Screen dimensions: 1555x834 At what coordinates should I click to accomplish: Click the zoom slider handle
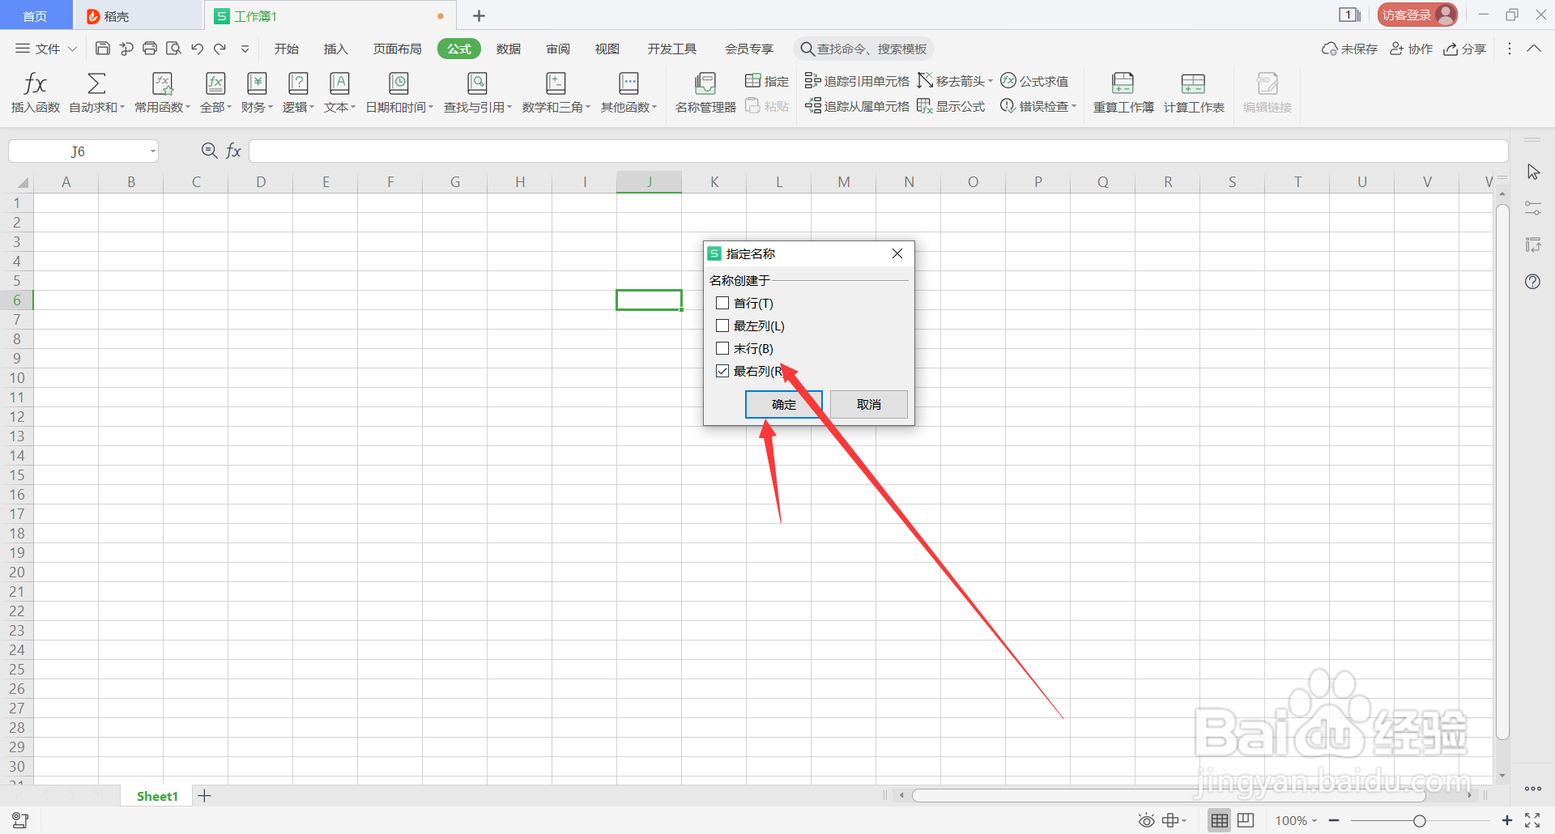click(x=1419, y=821)
